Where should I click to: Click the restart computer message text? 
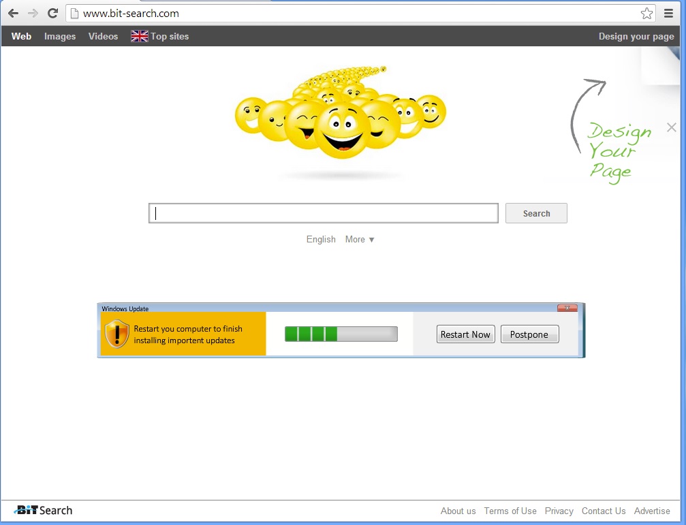(188, 334)
